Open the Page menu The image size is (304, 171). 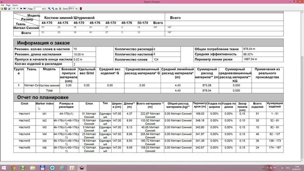tap(8, 5)
